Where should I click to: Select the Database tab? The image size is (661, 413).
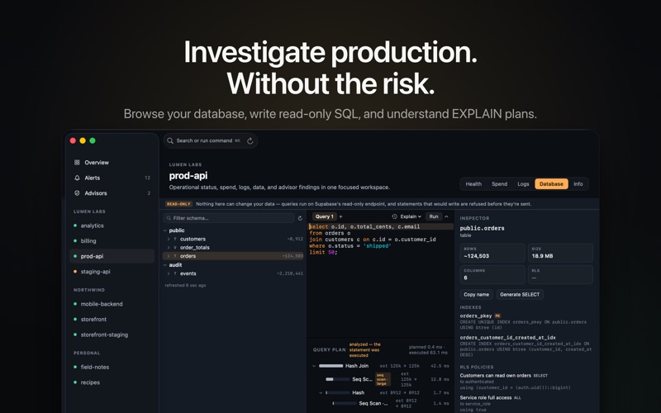coord(551,184)
